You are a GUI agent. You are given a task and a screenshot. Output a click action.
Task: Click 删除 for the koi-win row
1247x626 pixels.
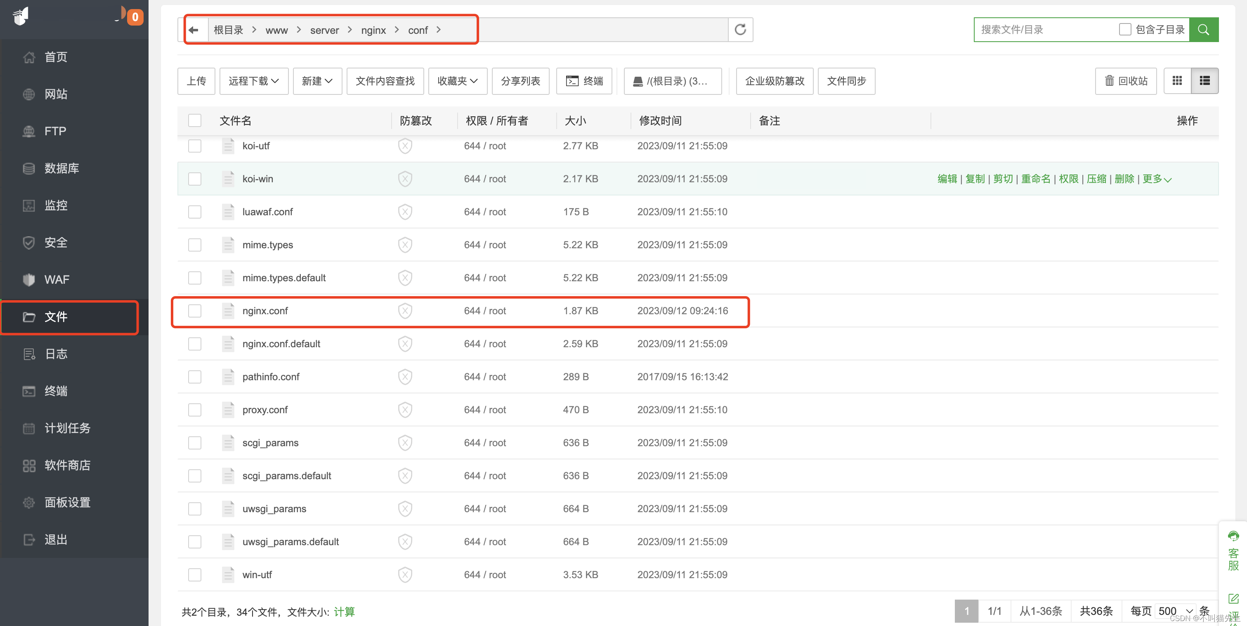1124,179
